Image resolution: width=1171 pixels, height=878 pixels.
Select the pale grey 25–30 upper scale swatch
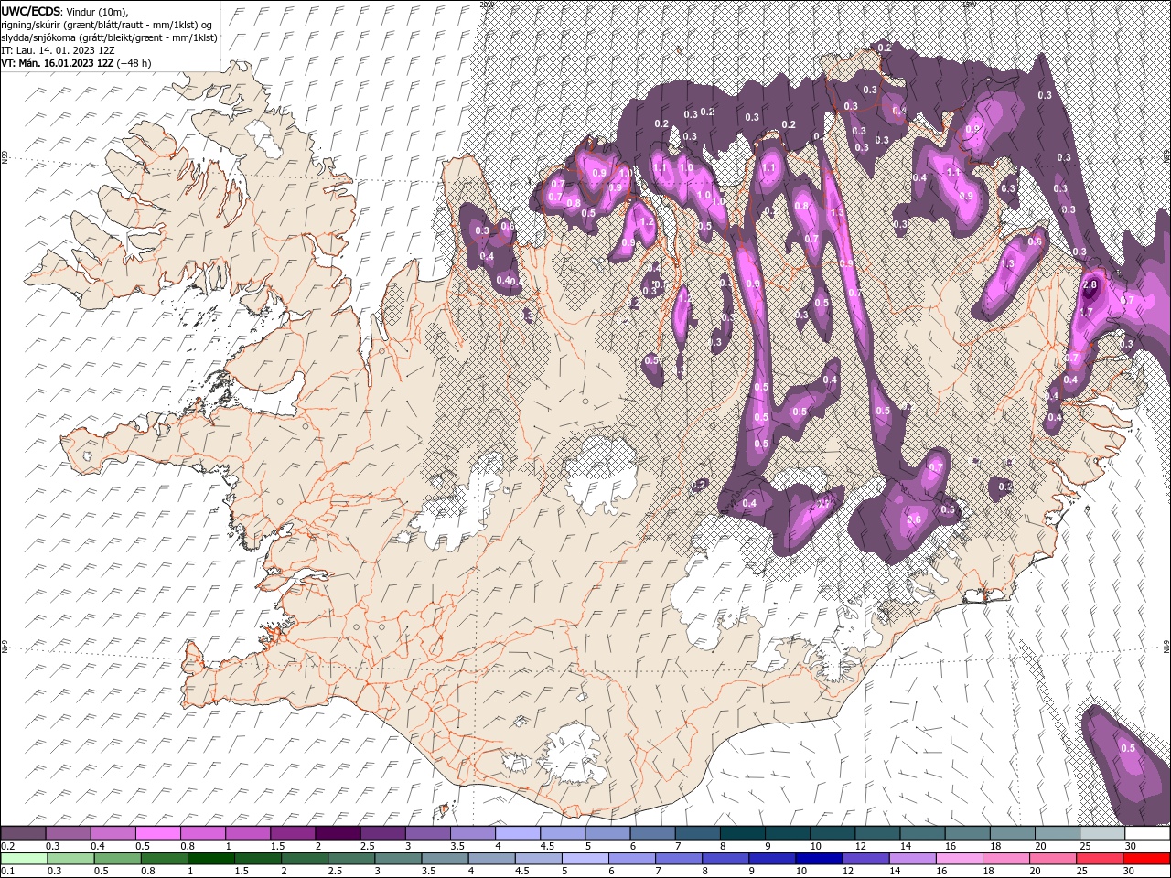click(1102, 832)
